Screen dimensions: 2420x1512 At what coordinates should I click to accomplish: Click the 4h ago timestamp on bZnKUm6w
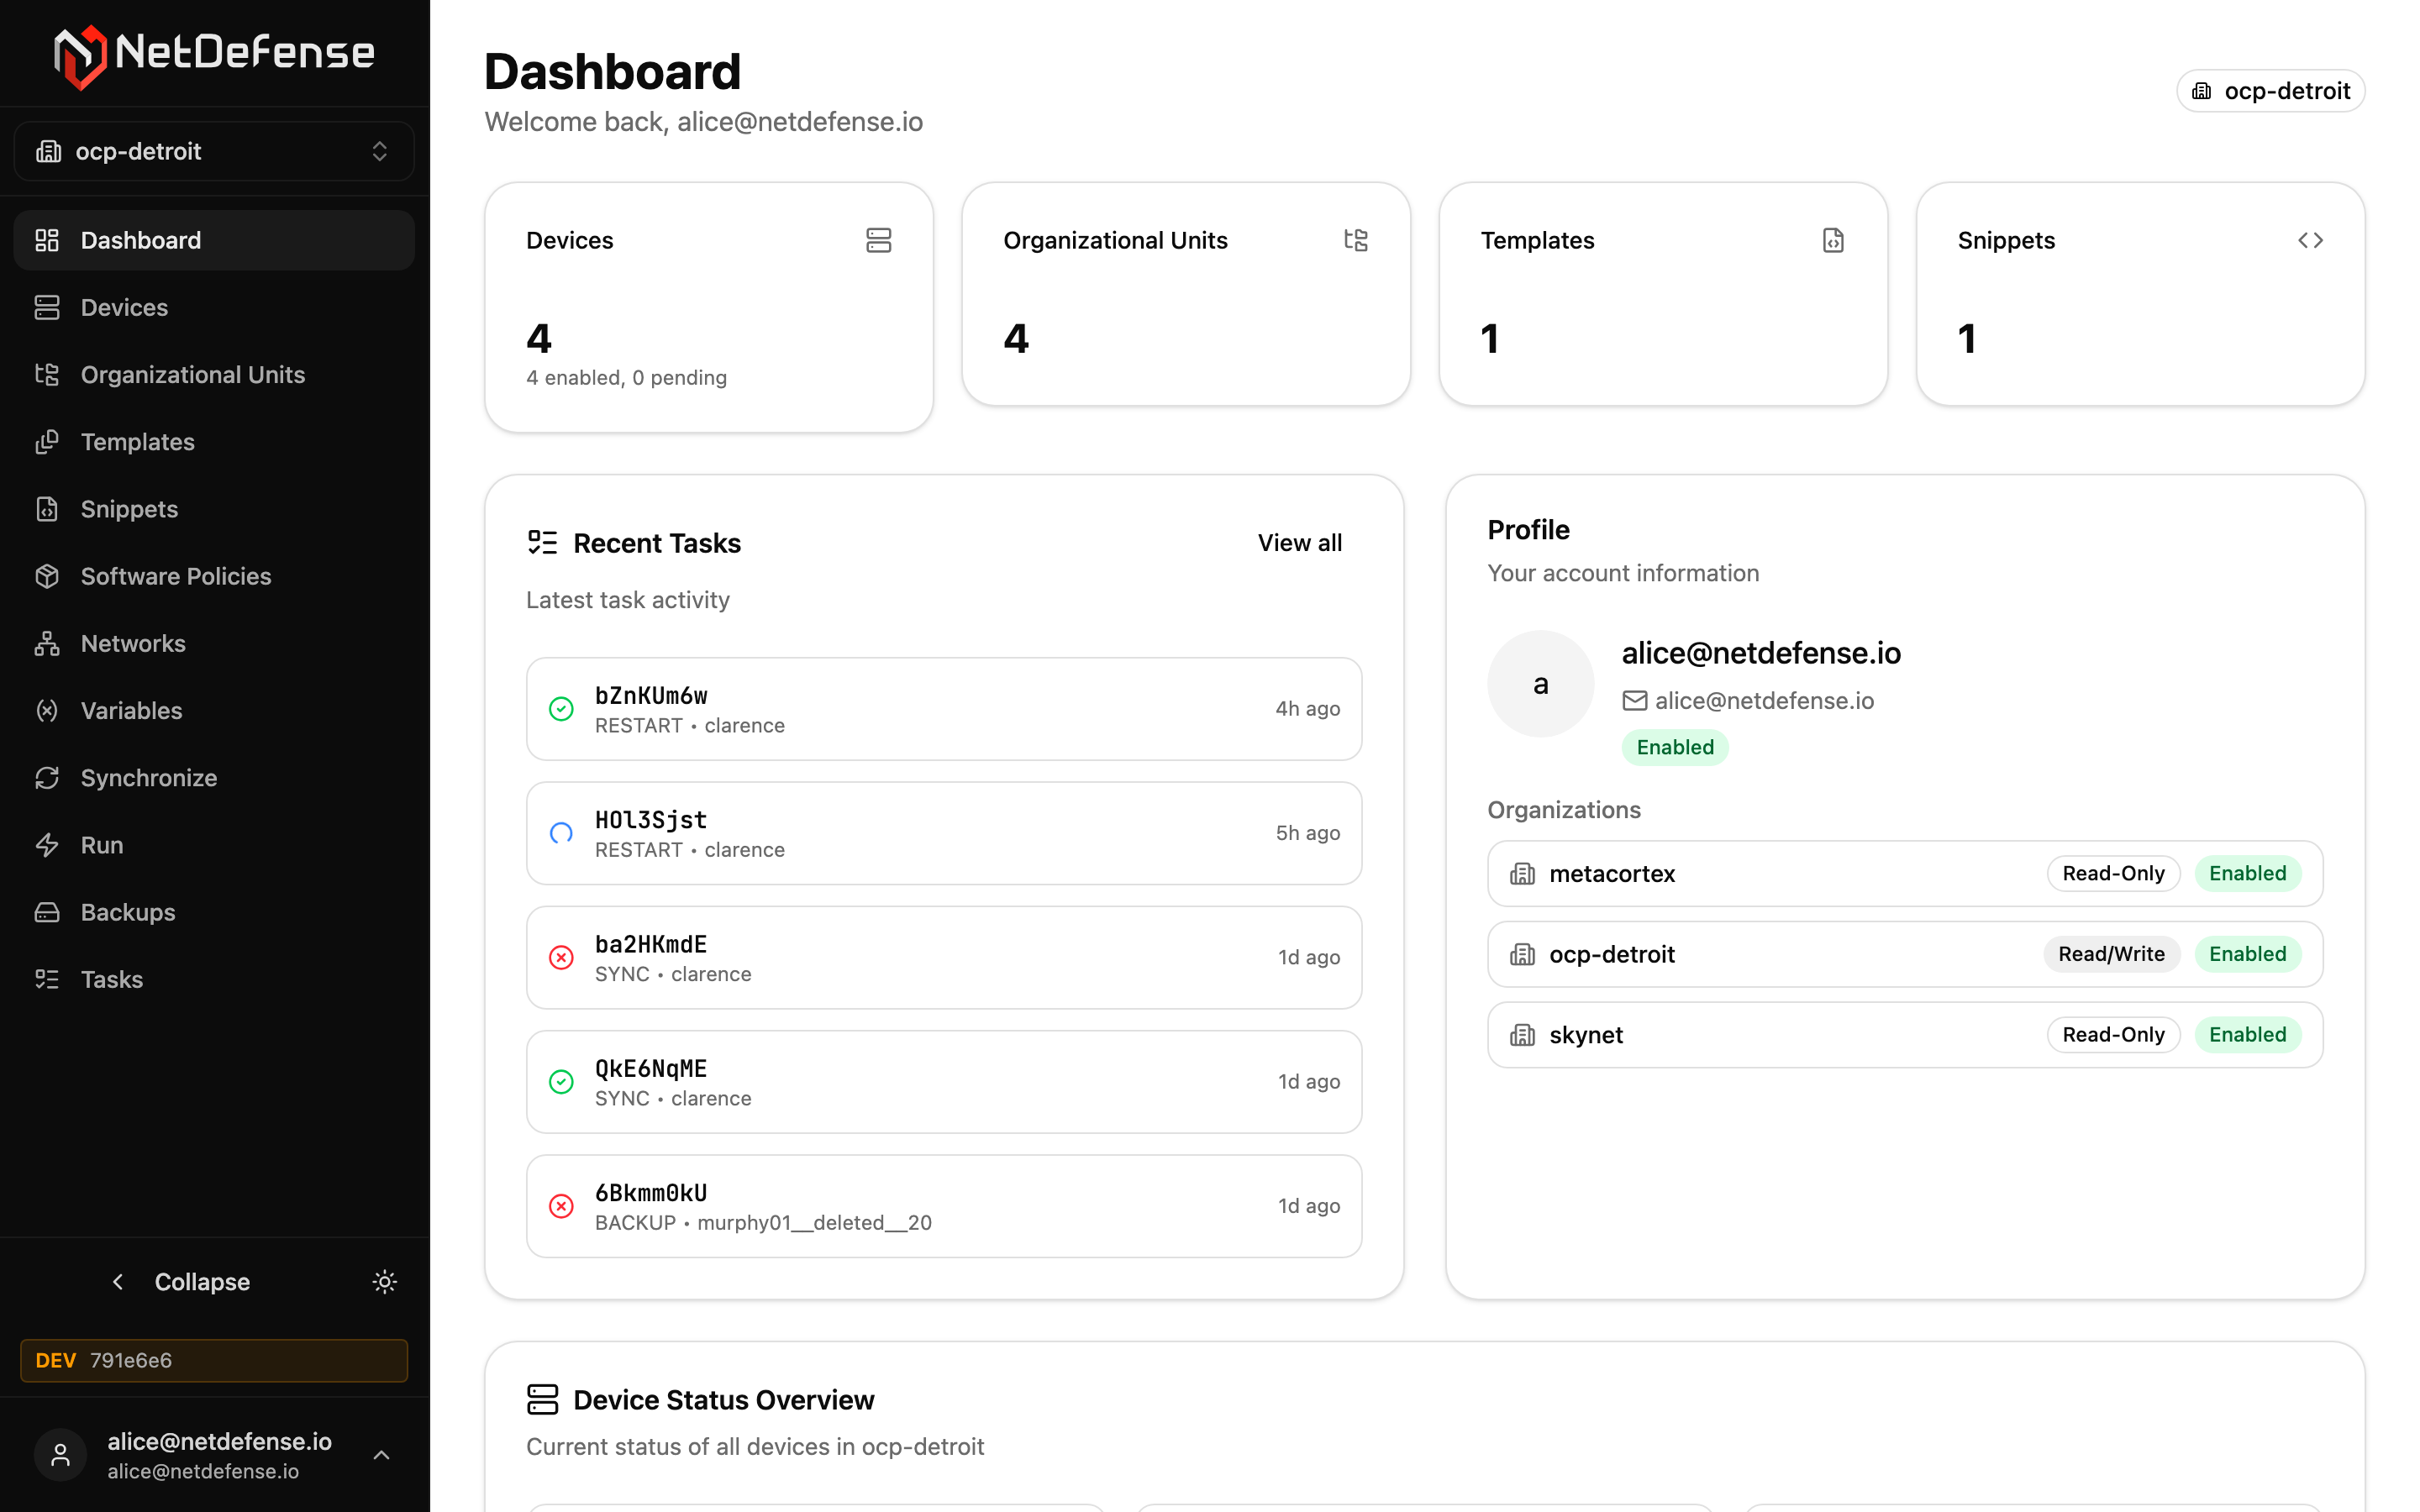tap(1307, 709)
